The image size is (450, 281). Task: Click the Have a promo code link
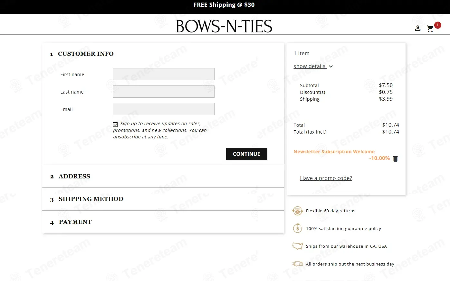pyautogui.click(x=326, y=178)
